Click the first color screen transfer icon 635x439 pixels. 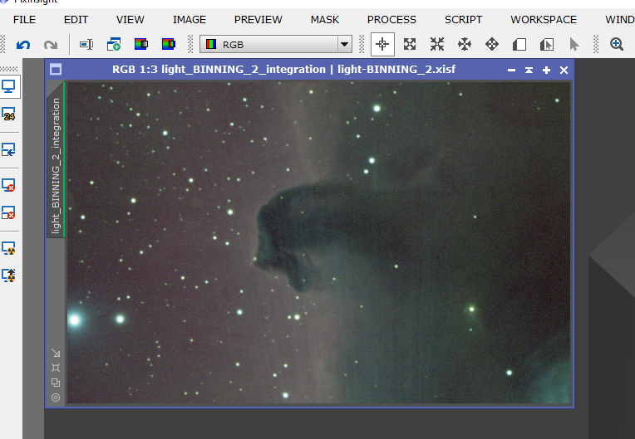pos(141,44)
